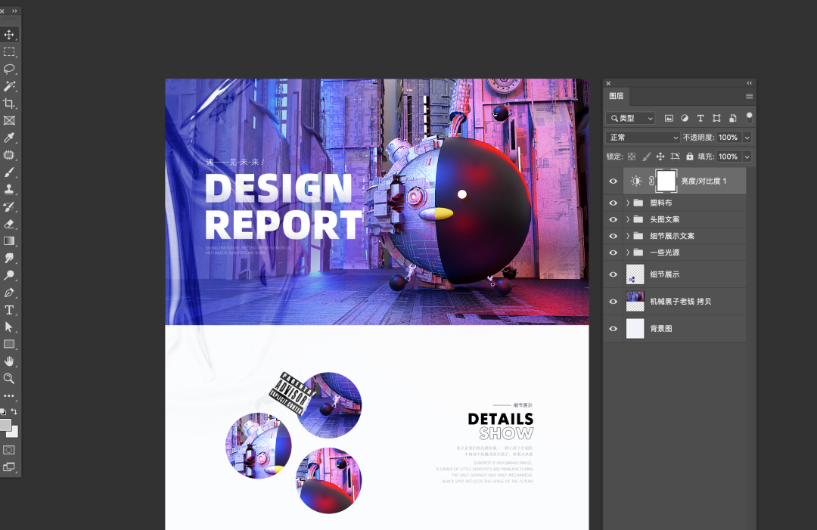Select the Rectangle shape tool

click(x=9, y=344)
